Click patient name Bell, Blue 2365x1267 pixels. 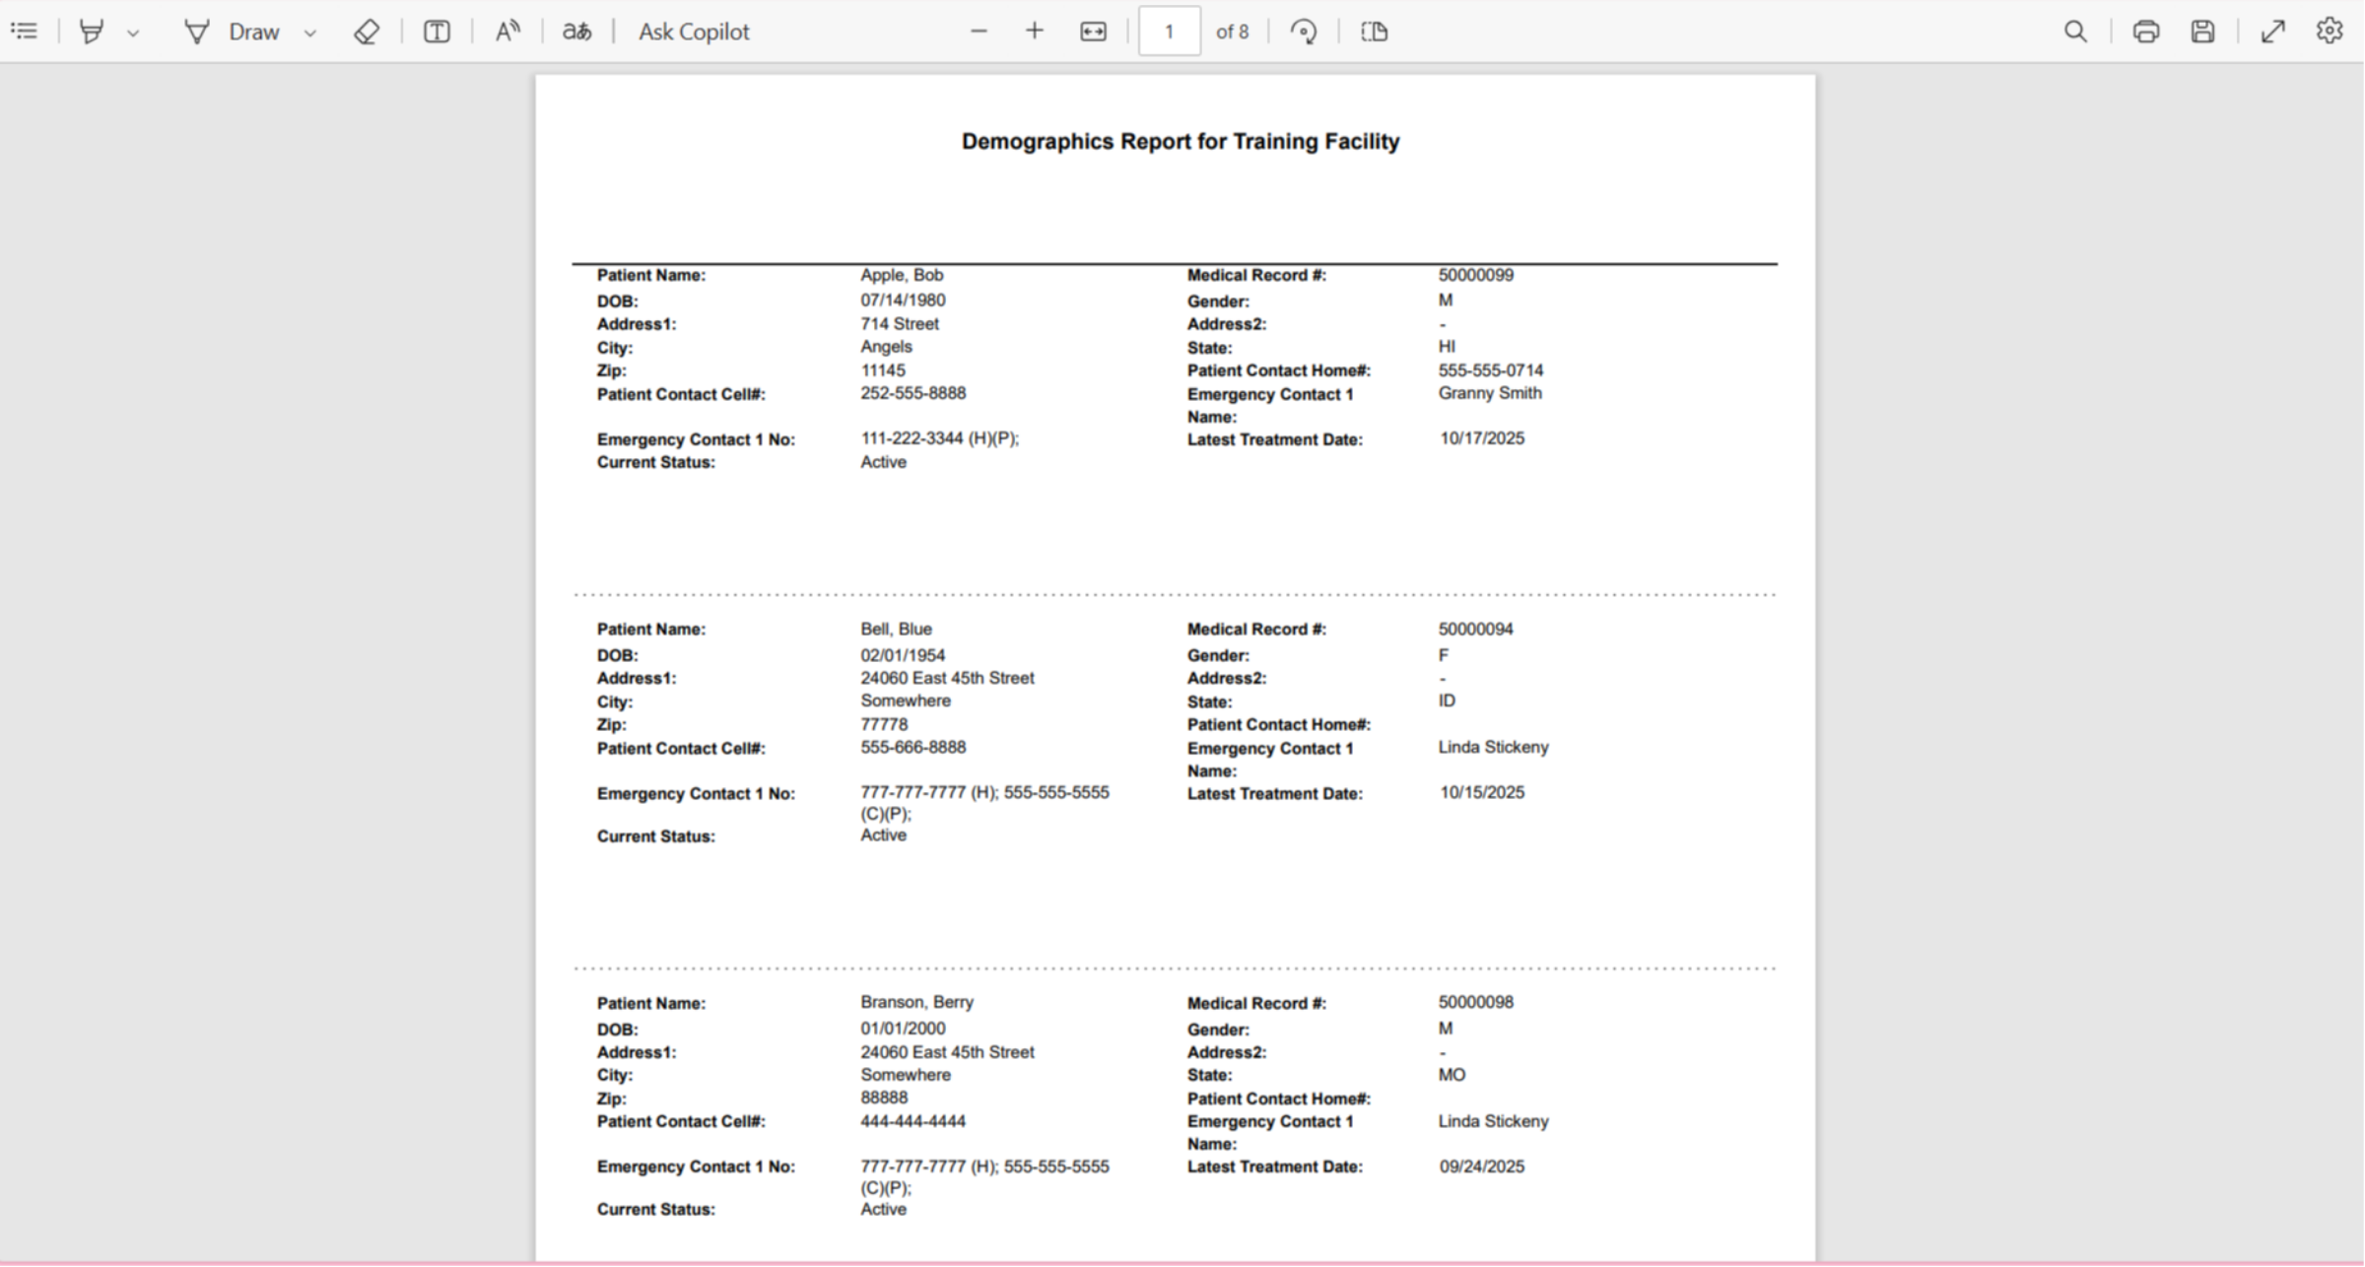click(x=896, y=629)
